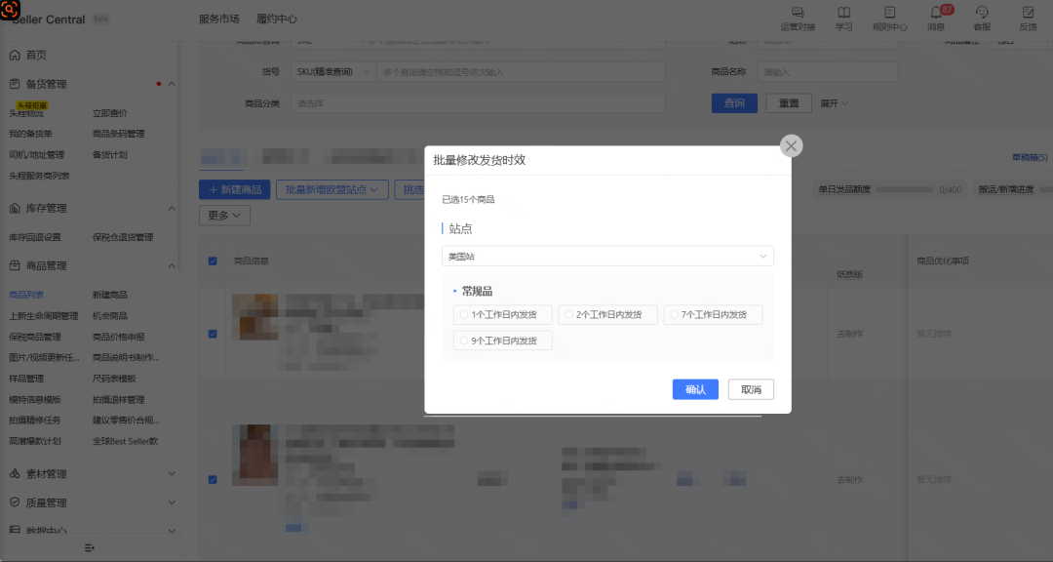
Task: Open 全球Best Seller款 in sidebar
Action: (x=125, y=441)
